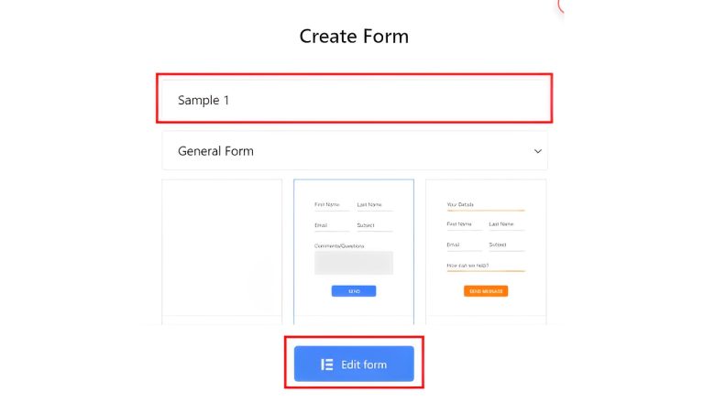The width and height of the screenshot is (704, 402).
Task: Choose the template with blue SEND button
Action: click(354, 249)
